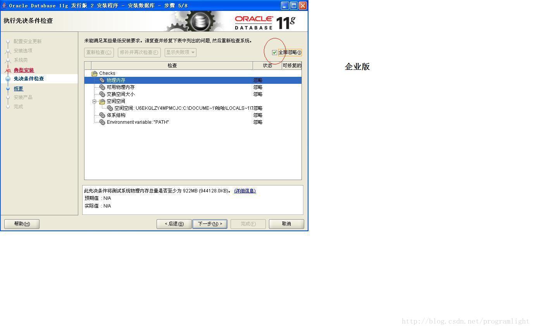Select the 可用物理内存 check row

click(x=193, y=87)
